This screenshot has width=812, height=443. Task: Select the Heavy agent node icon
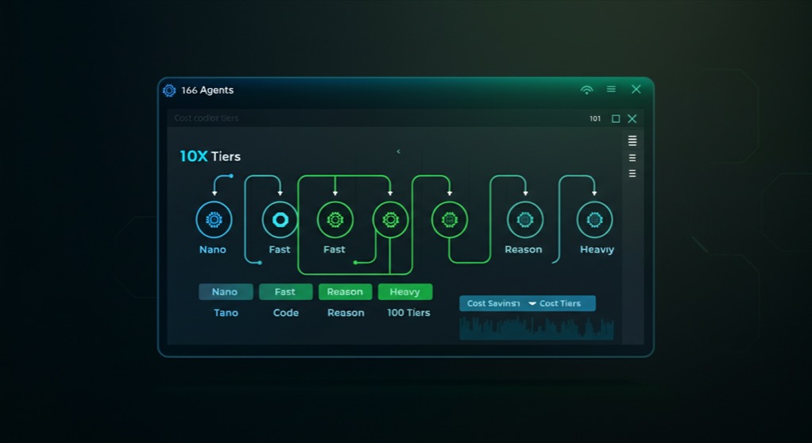pos(594,220)
